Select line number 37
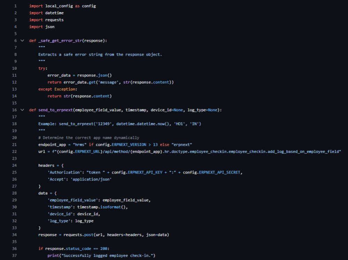348x260 pixels. (x=14, y=255)
